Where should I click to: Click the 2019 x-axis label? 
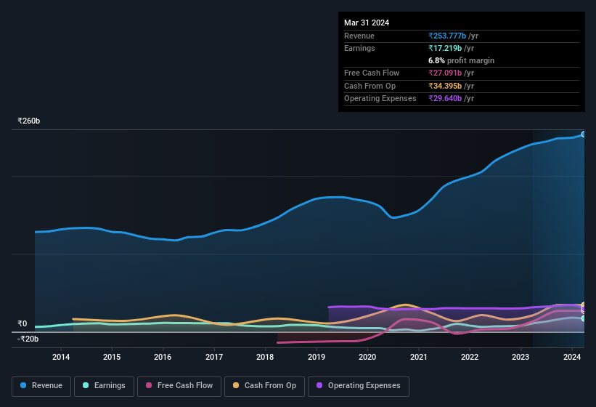tap(317, 357)
